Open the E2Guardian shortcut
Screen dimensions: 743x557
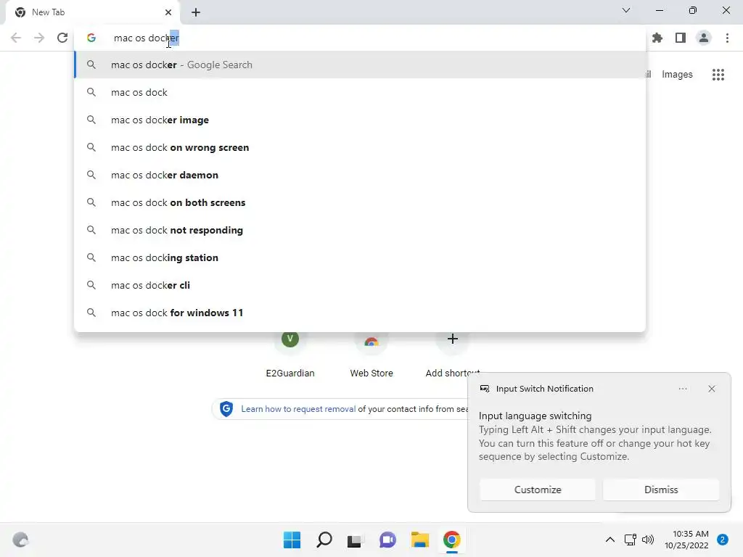pyautogui.click(x=290, y=353)
